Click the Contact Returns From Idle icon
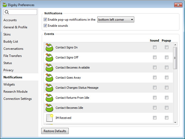Screen dimensions: 185x139 pyautogui.click(x=49, y=98)
